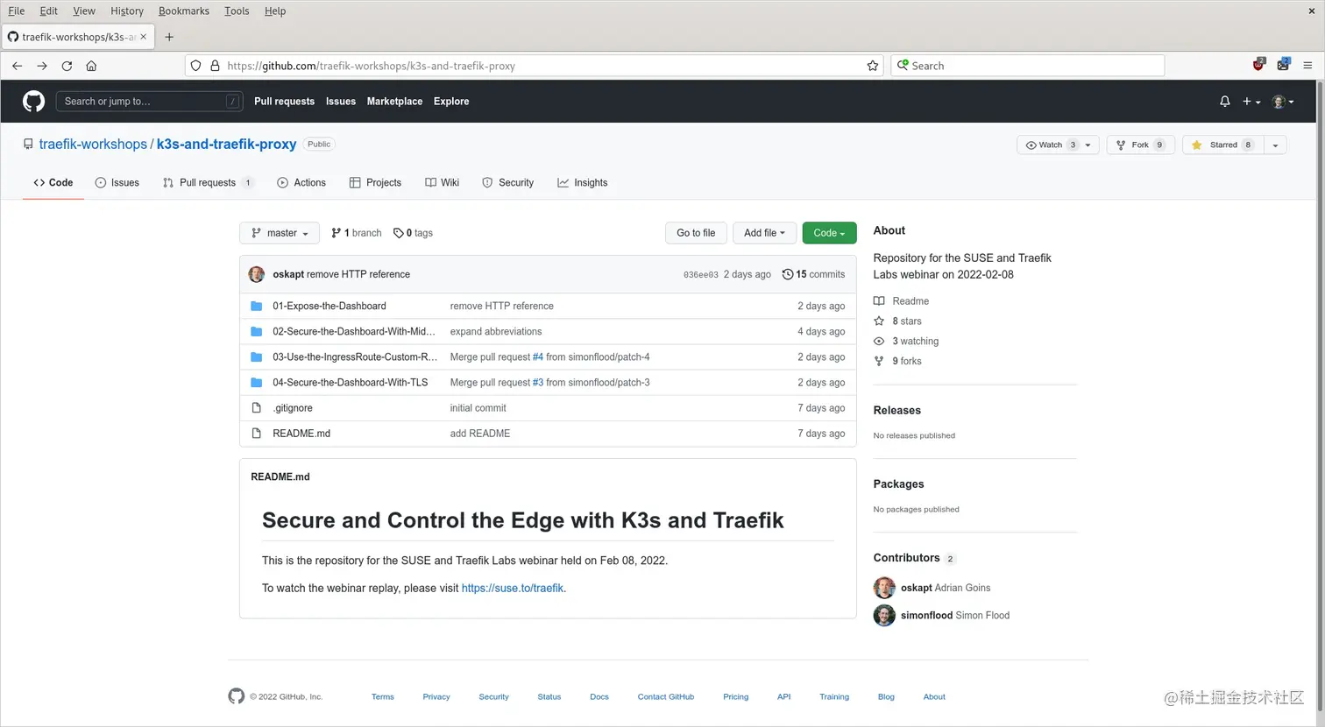
Task: Switch to the Pull requests repo tab
Action: point(208,183)
